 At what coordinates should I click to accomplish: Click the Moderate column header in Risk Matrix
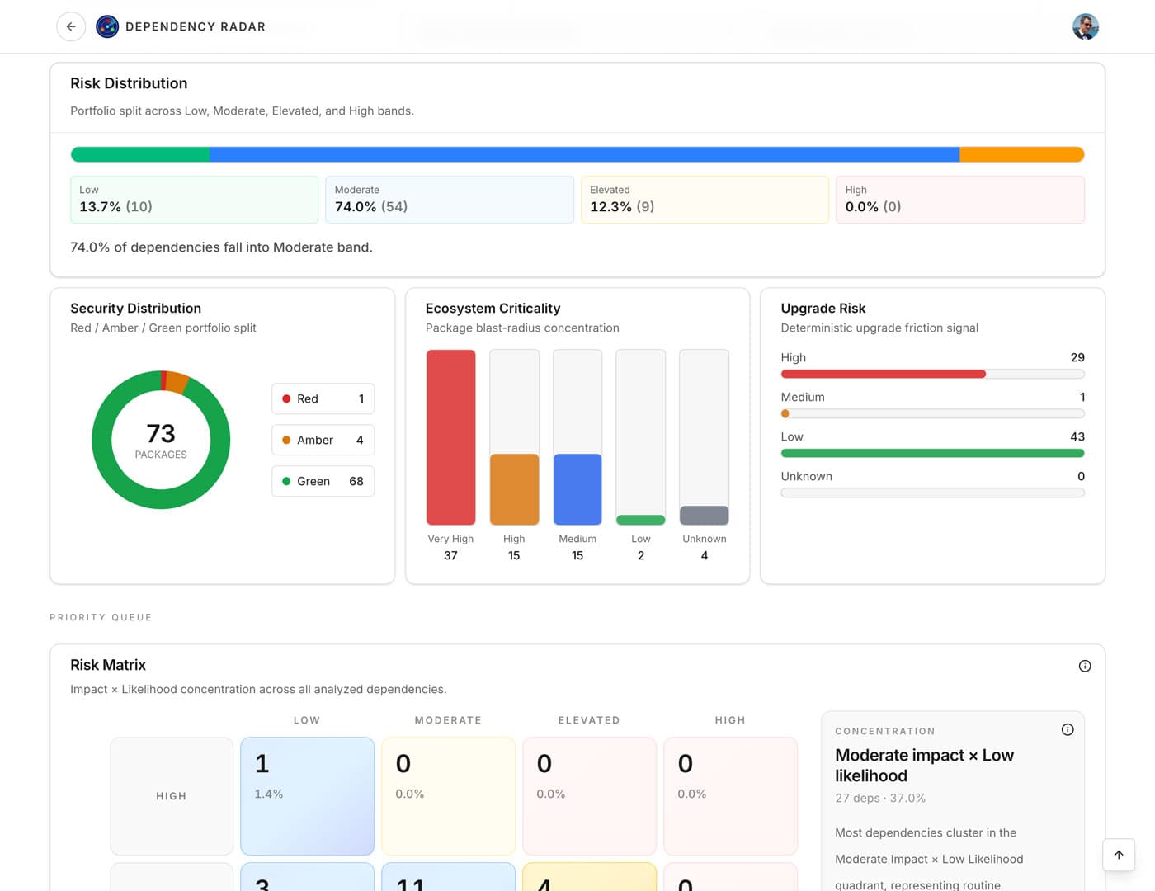point(448,719)
